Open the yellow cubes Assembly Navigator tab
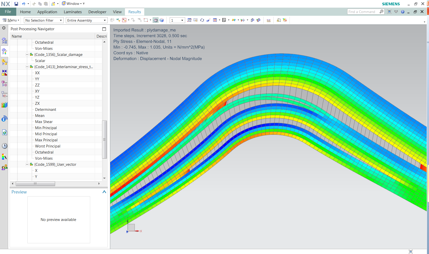The height and width of the screenshot is (254, 429). coord(4,62)
